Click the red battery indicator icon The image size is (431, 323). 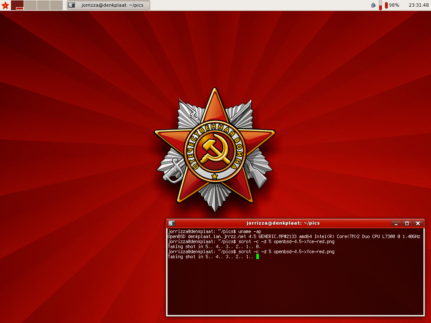coord(386,5)
